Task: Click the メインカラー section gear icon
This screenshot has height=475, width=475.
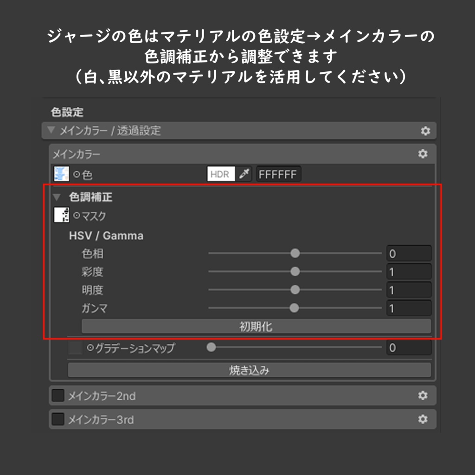Action: (x=423, y=154)
